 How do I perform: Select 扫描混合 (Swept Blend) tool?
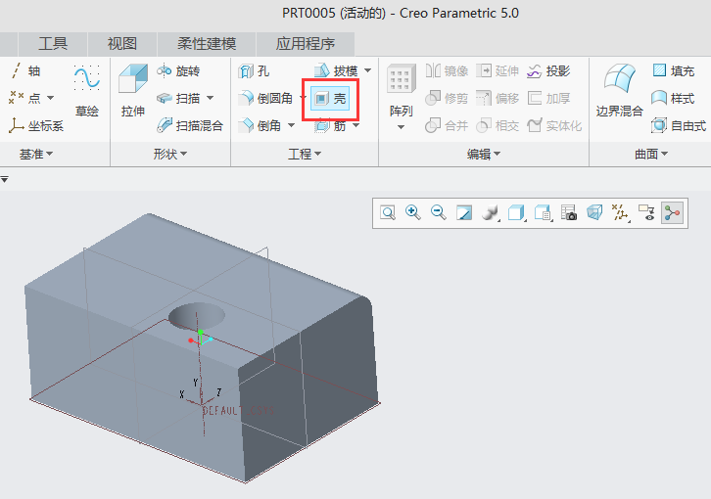[x=190, y=125]
